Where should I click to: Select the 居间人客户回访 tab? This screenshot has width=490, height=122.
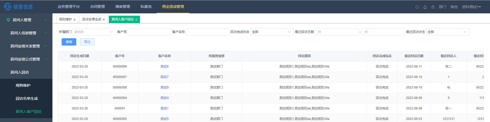pos(123,19)
